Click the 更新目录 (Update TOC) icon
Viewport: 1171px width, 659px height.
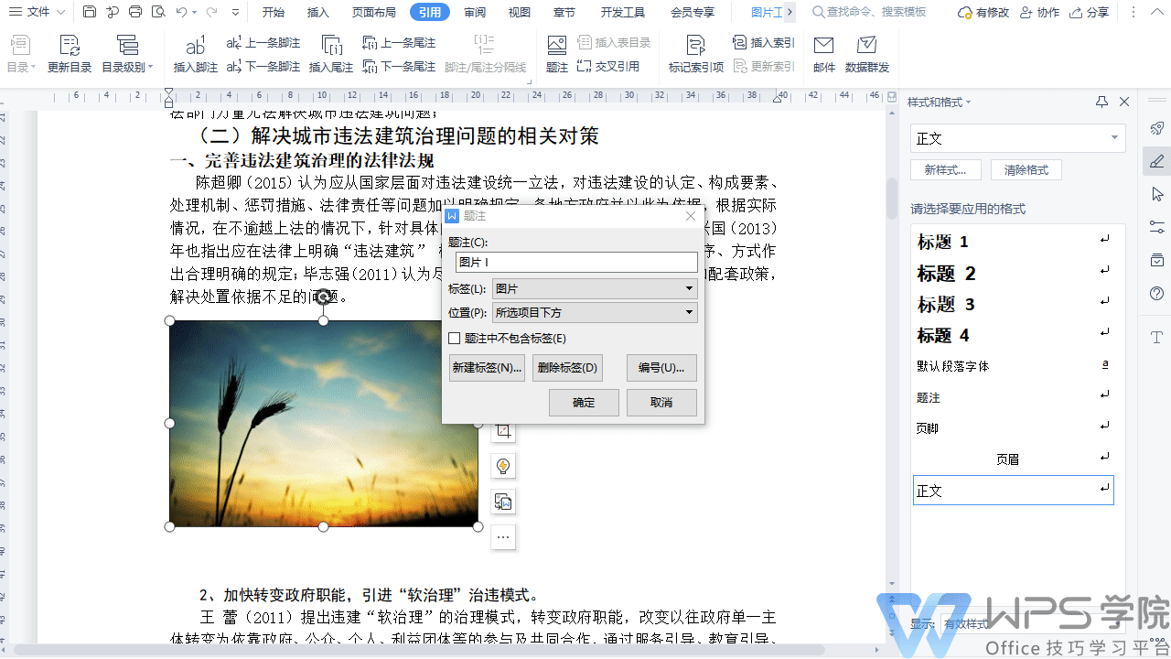pyautogui.click(x=70, y=46)
